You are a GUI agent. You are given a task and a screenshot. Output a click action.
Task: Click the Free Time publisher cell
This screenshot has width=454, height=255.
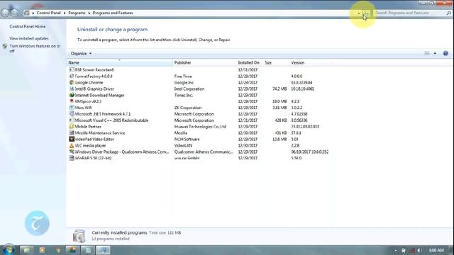click(x=183, y=76)
